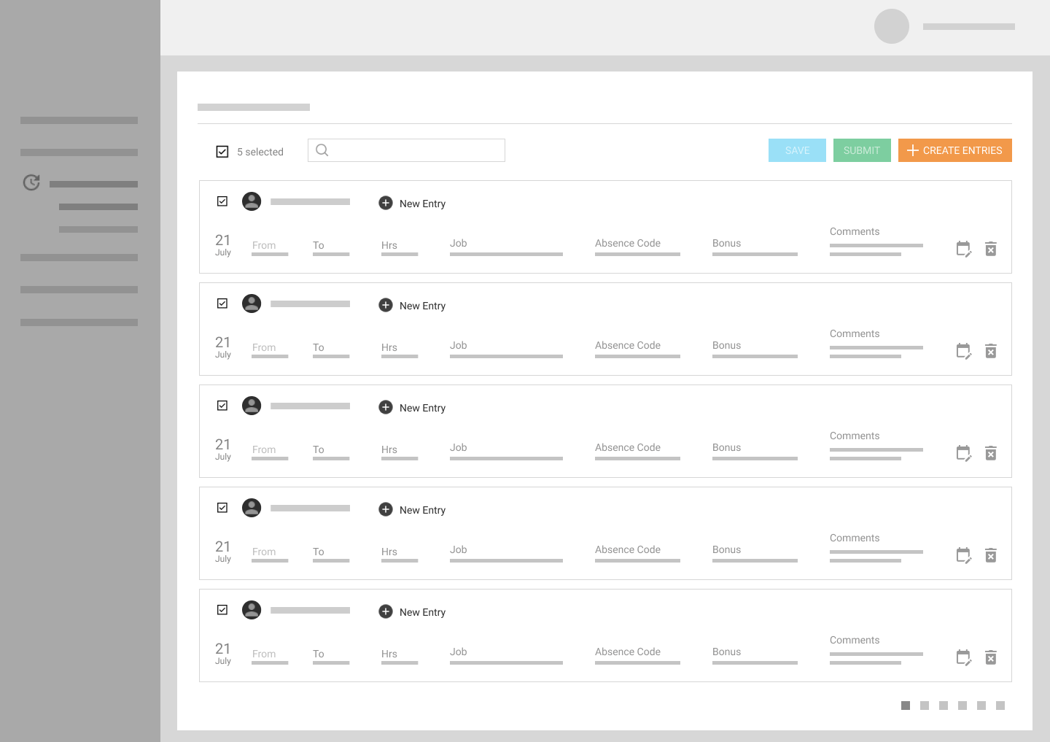Click the green SUBMIT button
Viewport: 1050px width, 742px height.
[x=862, y=150]
